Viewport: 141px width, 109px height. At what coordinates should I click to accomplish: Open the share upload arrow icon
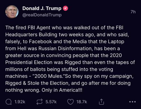pos(102,102)
